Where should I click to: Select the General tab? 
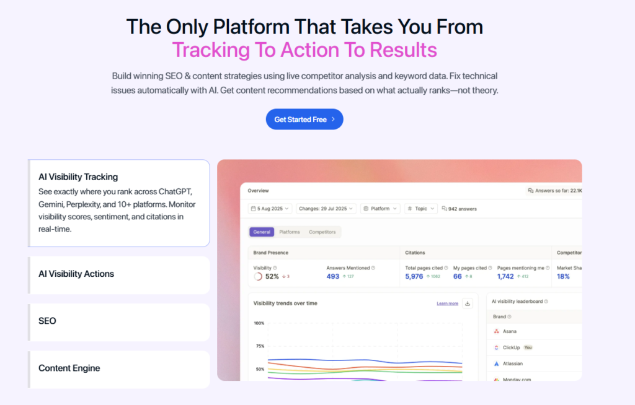(262, 232)
